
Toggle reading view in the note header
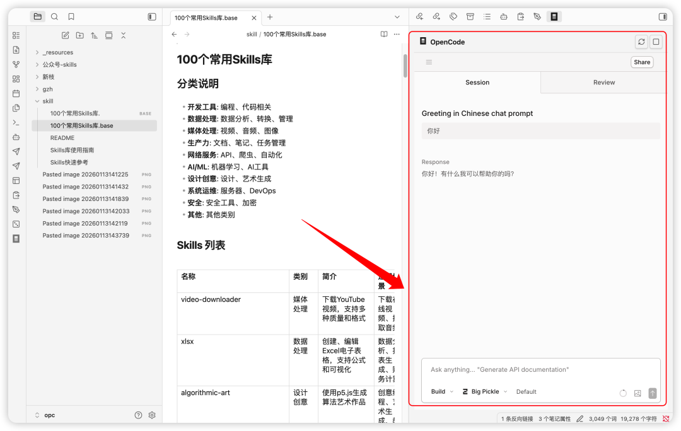[384, 34]
